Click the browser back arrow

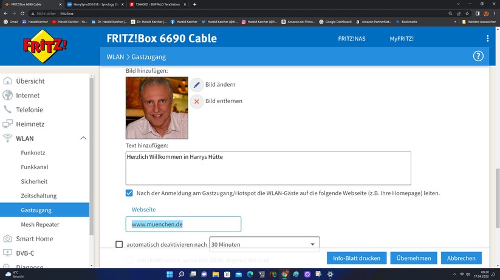(5, 13)
